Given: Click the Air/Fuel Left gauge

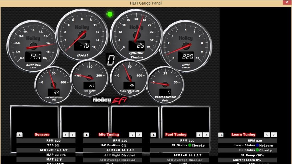Looking at the screenshot, I should (33, 46).
